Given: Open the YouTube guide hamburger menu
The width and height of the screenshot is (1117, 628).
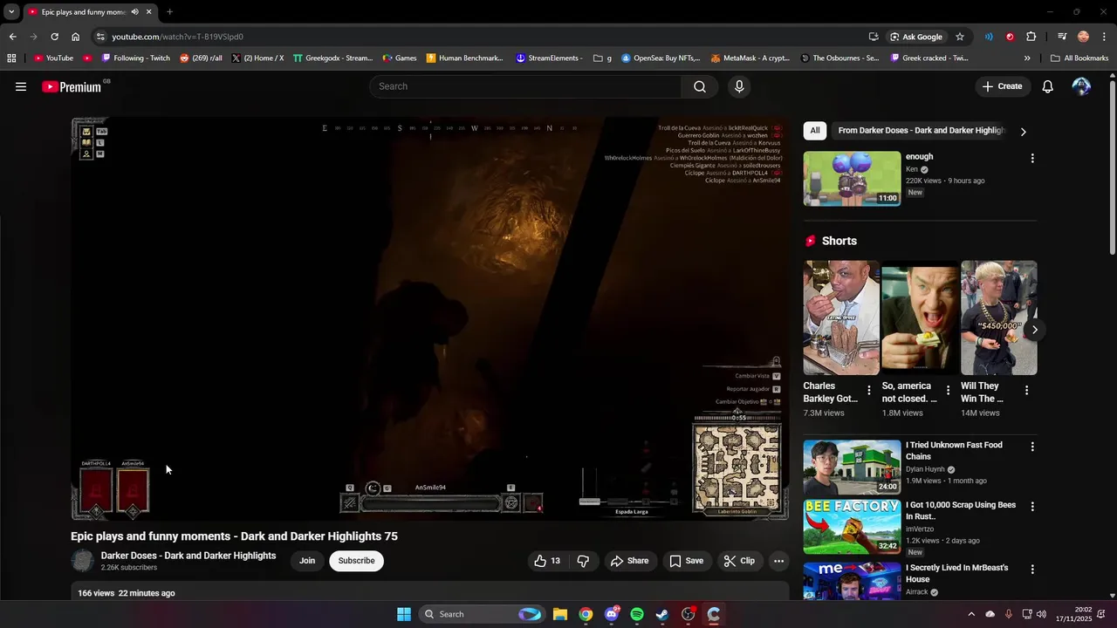Looking at the screenshot, I should [21, 86].
